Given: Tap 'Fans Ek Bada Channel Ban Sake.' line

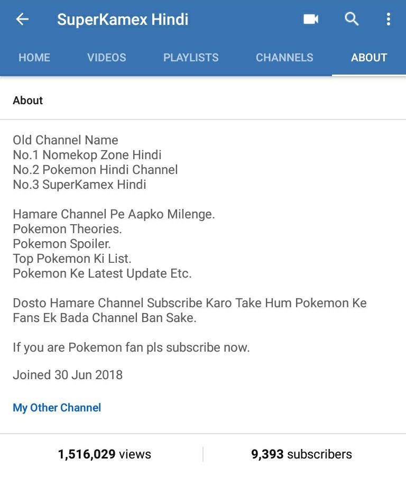Looking at the screenshot, I should click(105, 318).
